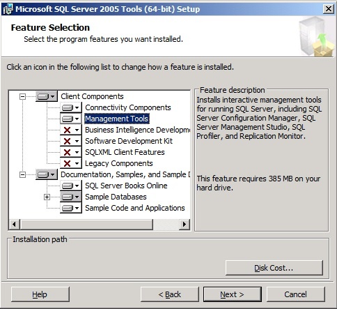Change Software Development Kit red X state
This screenshot has width=337, height=309.
[x=71, y=141]
